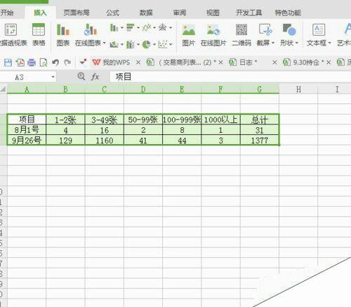
Task: Insert a pivot table from ribbon
Action: click(12, 34)
